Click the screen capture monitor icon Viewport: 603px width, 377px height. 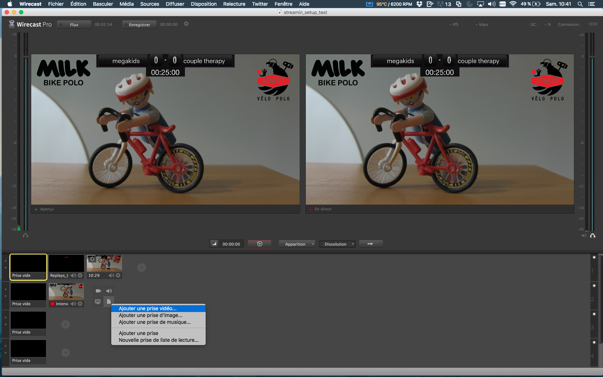(98, 302)
